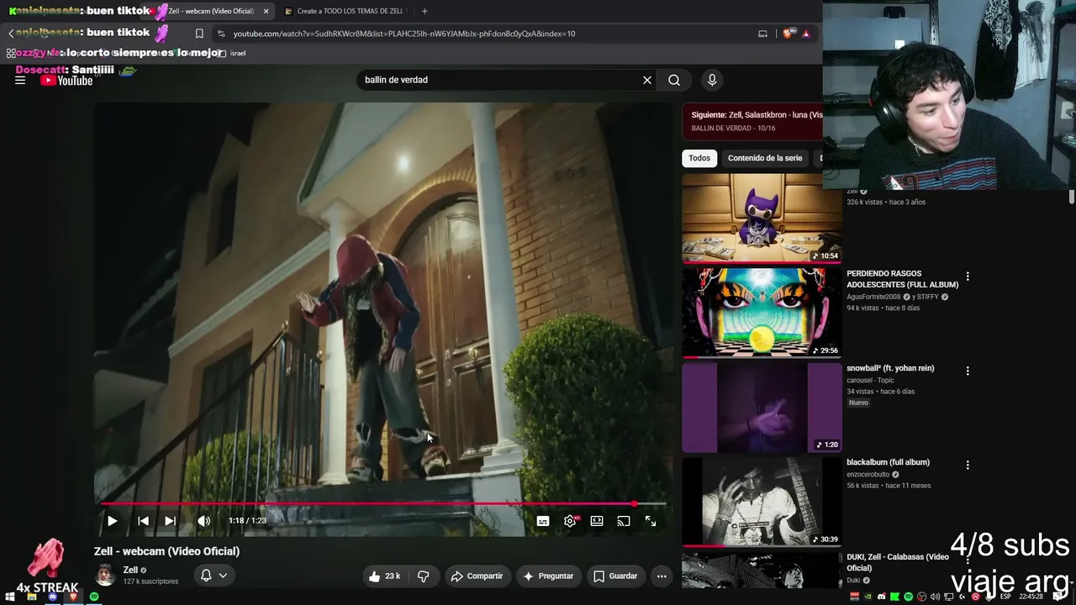1076x605 pixels.
Task: Open options for blackalbum video
Action: pyautogui.click(x=968, y=465)
